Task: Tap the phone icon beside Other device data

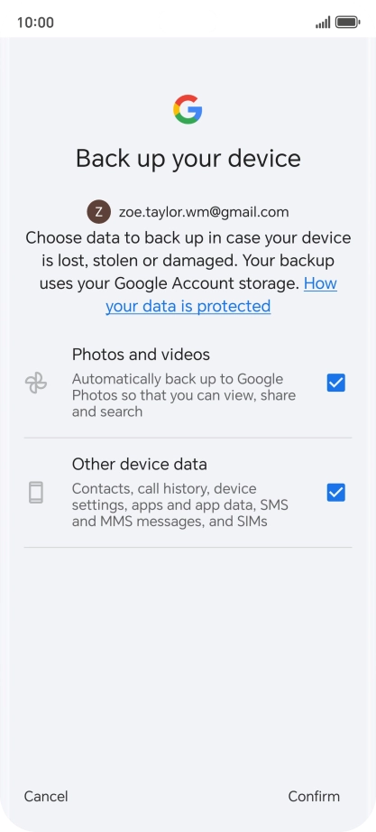Action: 36,493
